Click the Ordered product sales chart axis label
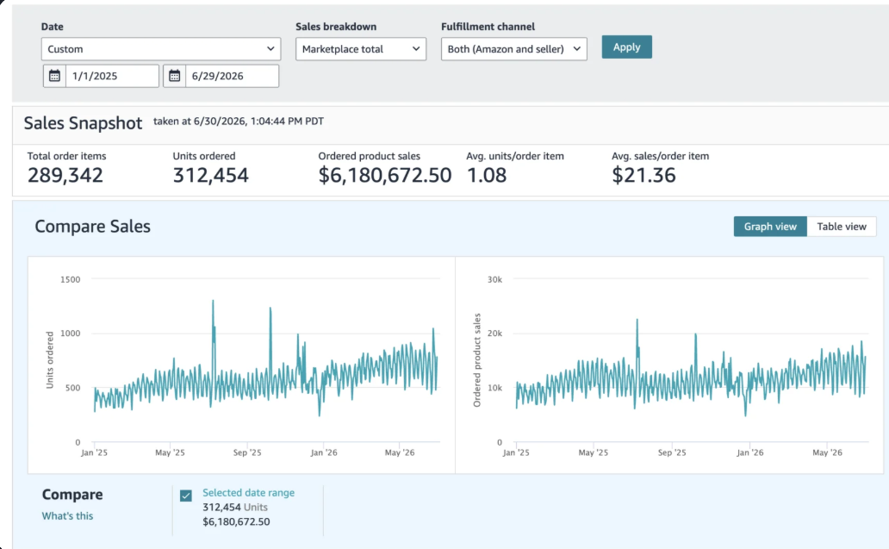Screen dimensions: 889x549 click(477, 360)
